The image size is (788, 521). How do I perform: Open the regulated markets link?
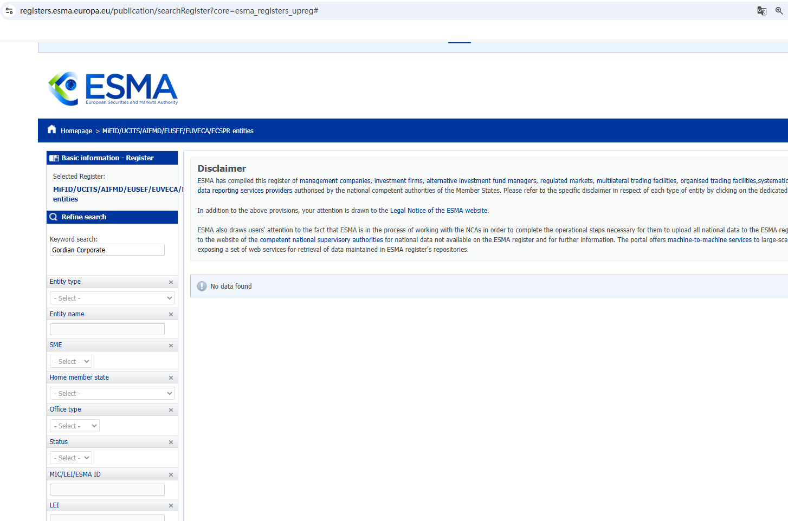(x=566, y=181)
